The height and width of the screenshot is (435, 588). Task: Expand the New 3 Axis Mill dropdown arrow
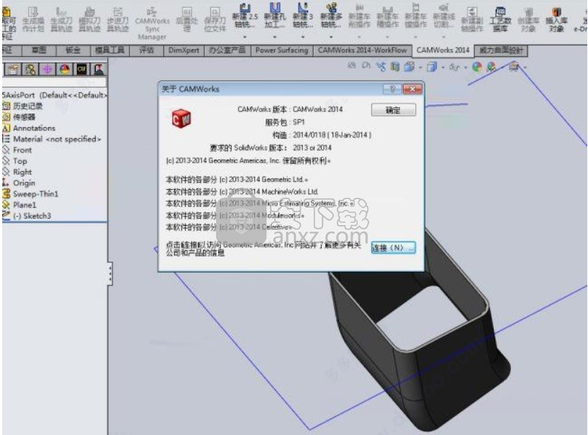302,37
